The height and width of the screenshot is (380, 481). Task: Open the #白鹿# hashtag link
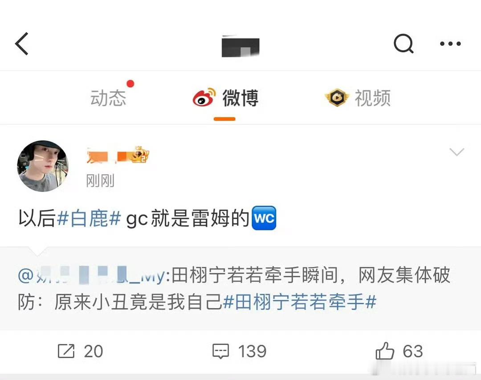(x=89, y=218)
